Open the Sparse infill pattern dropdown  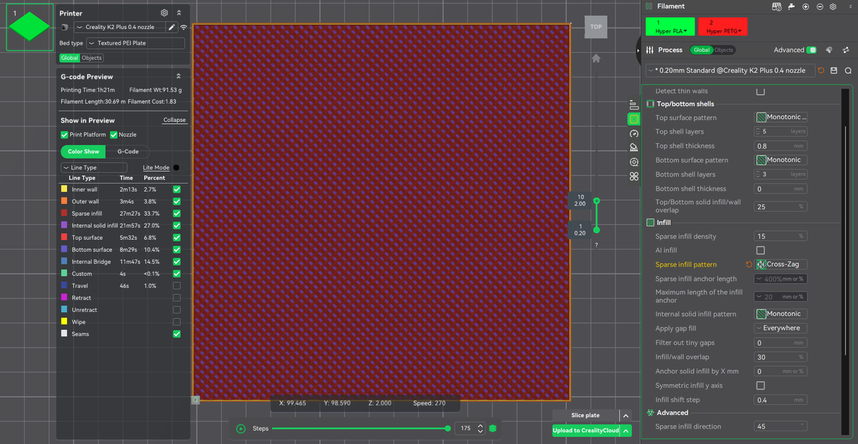(x=781, y=265)
